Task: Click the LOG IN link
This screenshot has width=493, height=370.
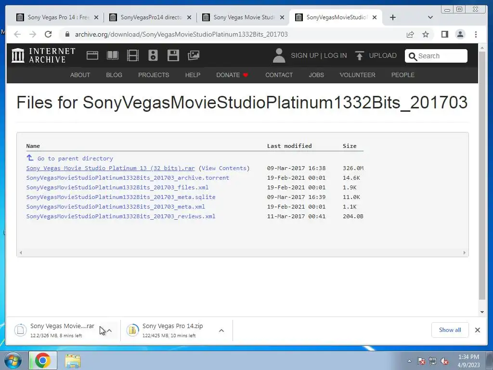Action: click(x=336, y=55)
